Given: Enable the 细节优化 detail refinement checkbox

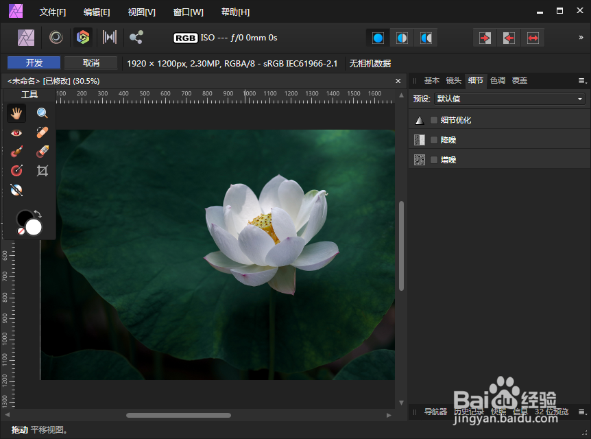Looking at the screenshot, I should point(433,119).
